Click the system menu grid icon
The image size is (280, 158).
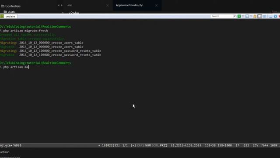[264, 16]
